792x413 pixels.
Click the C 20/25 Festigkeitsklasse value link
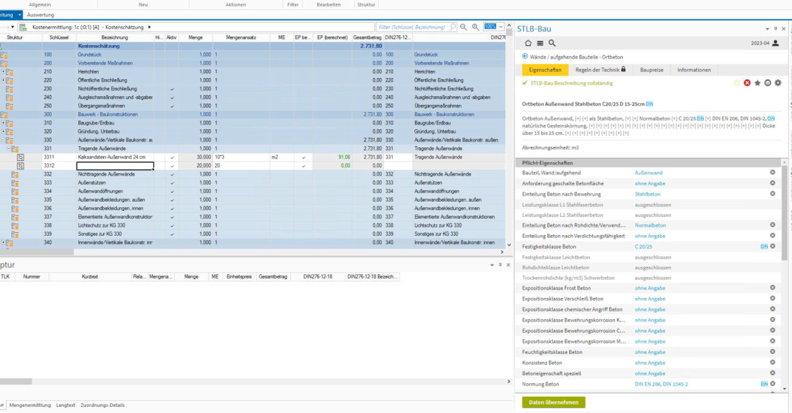coord(643,247)
